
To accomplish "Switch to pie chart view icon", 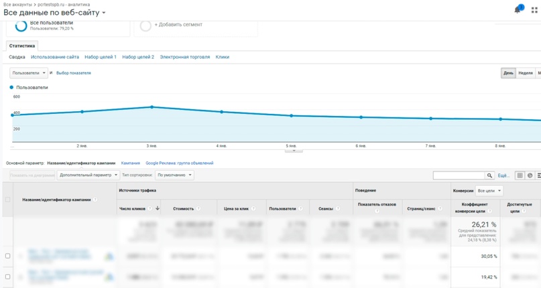I will tap(530, 175).
